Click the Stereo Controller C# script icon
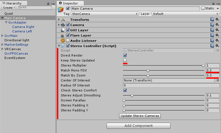The width and height of the screenshot is (221, 133). coord(63,46)
